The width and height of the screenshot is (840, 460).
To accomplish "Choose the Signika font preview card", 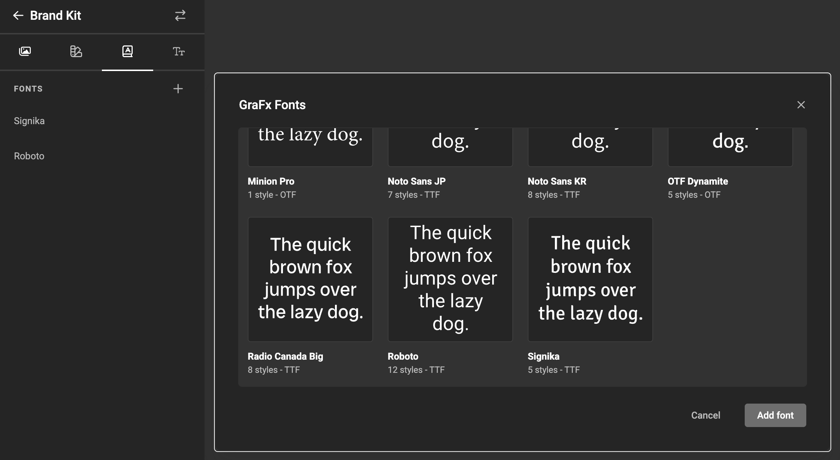I will (590, 279).
